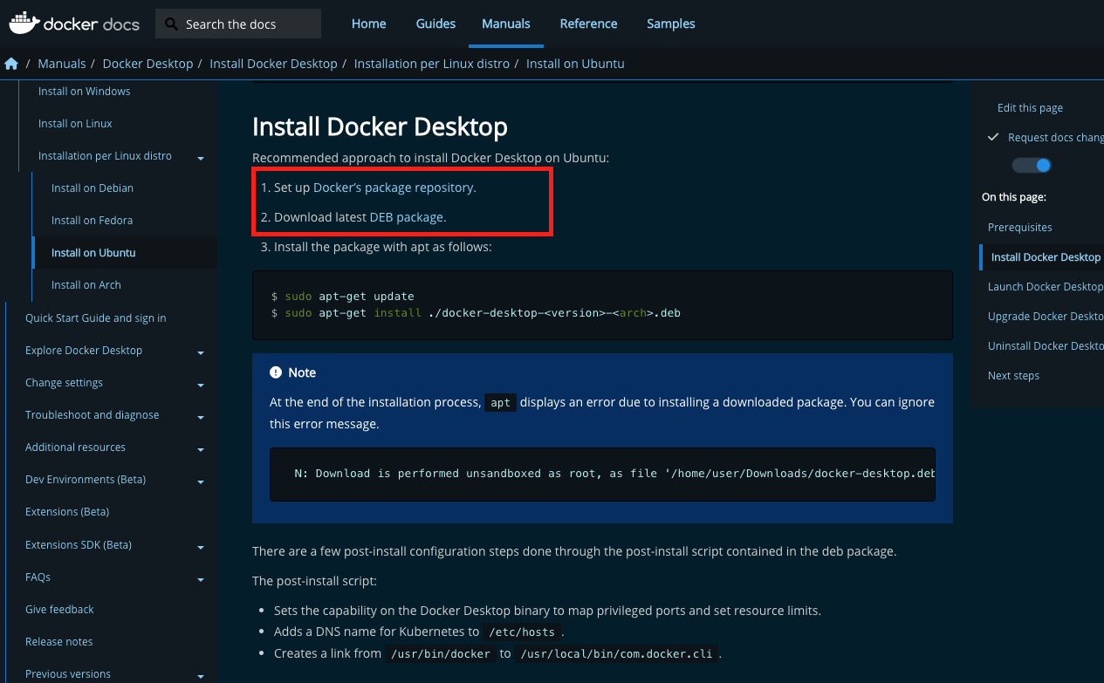Open Install on Fedora in sidebar
Image resolution: width=1104 pixels, height=683 pixels.
(92, 221)
